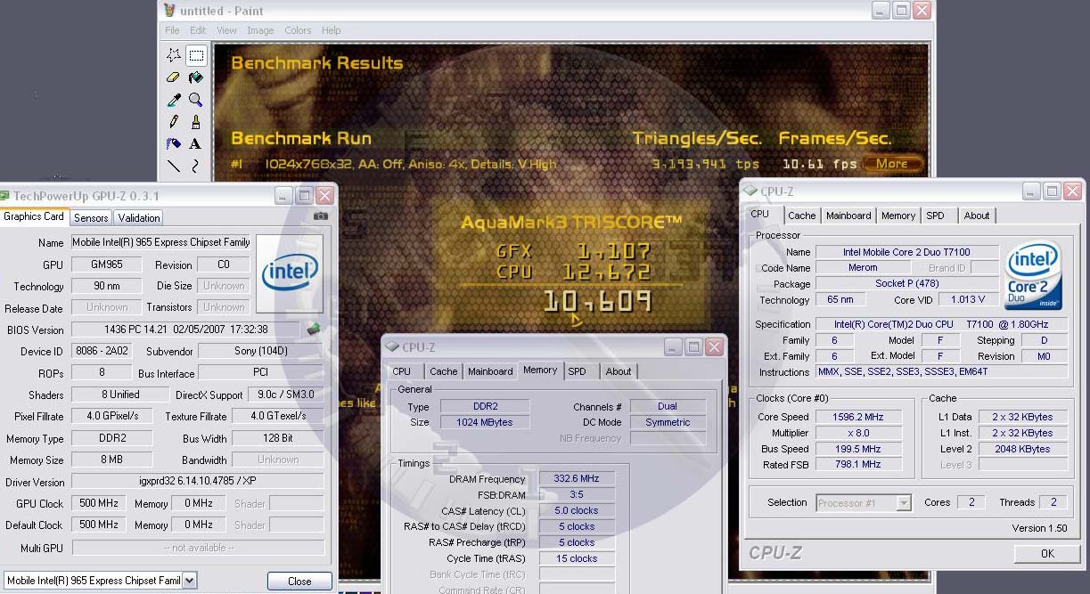1090x594 pixels.
Task: Click the BIOS Version field in GPU-Z
Action: [186, 330]
